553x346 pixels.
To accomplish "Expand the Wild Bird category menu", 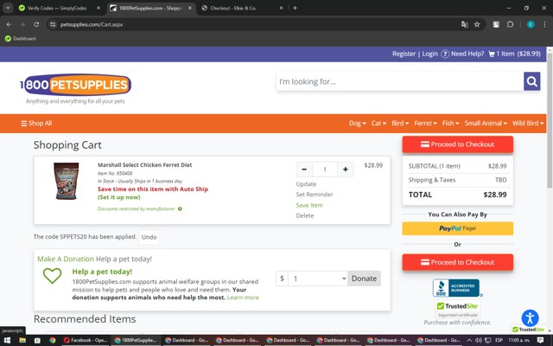I will (x=528, y=123).
